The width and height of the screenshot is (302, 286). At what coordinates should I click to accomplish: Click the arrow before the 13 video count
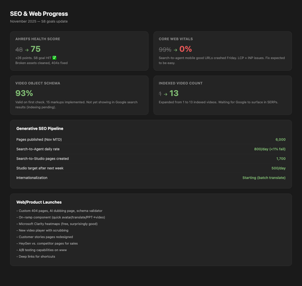click(x=165, y=94)
